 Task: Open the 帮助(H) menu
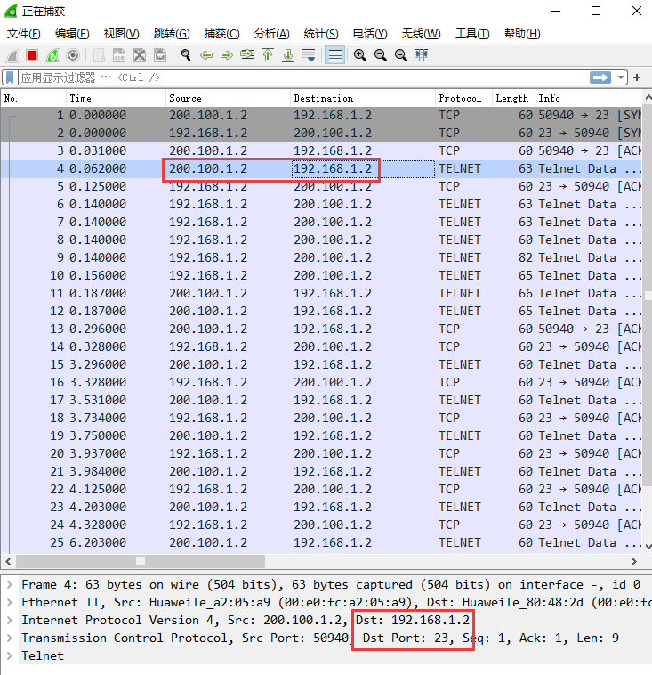point(522,34)
